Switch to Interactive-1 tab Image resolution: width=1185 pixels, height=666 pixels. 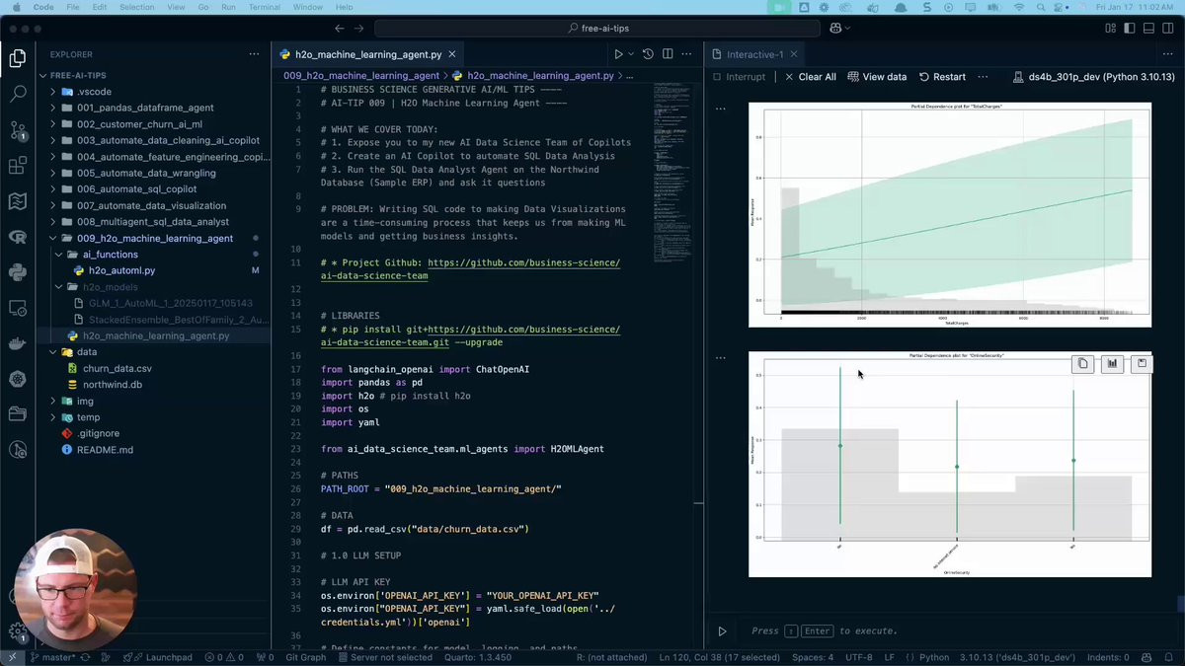tap(752, 54)
